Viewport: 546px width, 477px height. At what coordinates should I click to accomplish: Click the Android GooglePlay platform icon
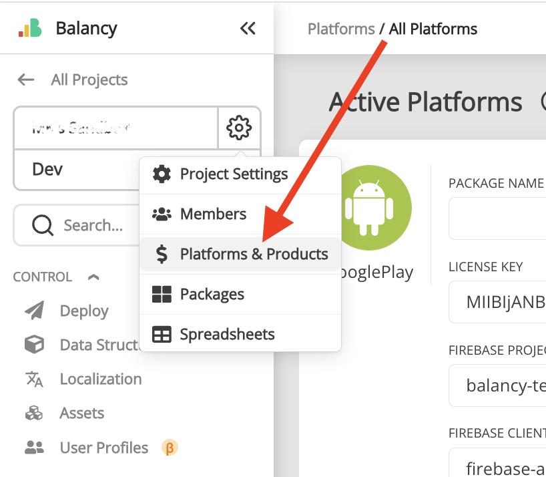(369, 208)
